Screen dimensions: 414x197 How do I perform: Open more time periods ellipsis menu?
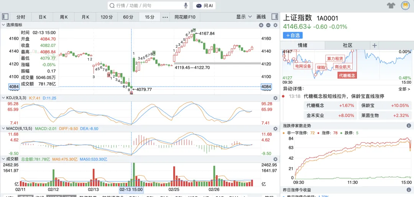[x=165, y=17]
